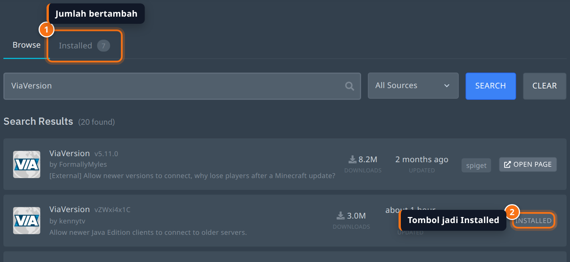
Task: Click the download icon beside 8.2M
Action: point(352,159)
